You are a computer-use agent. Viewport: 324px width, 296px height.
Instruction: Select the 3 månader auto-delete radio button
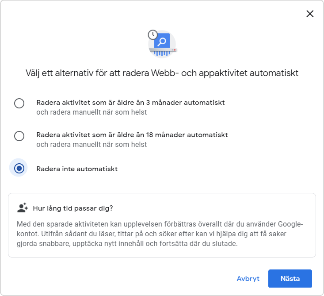coord(19,103)
